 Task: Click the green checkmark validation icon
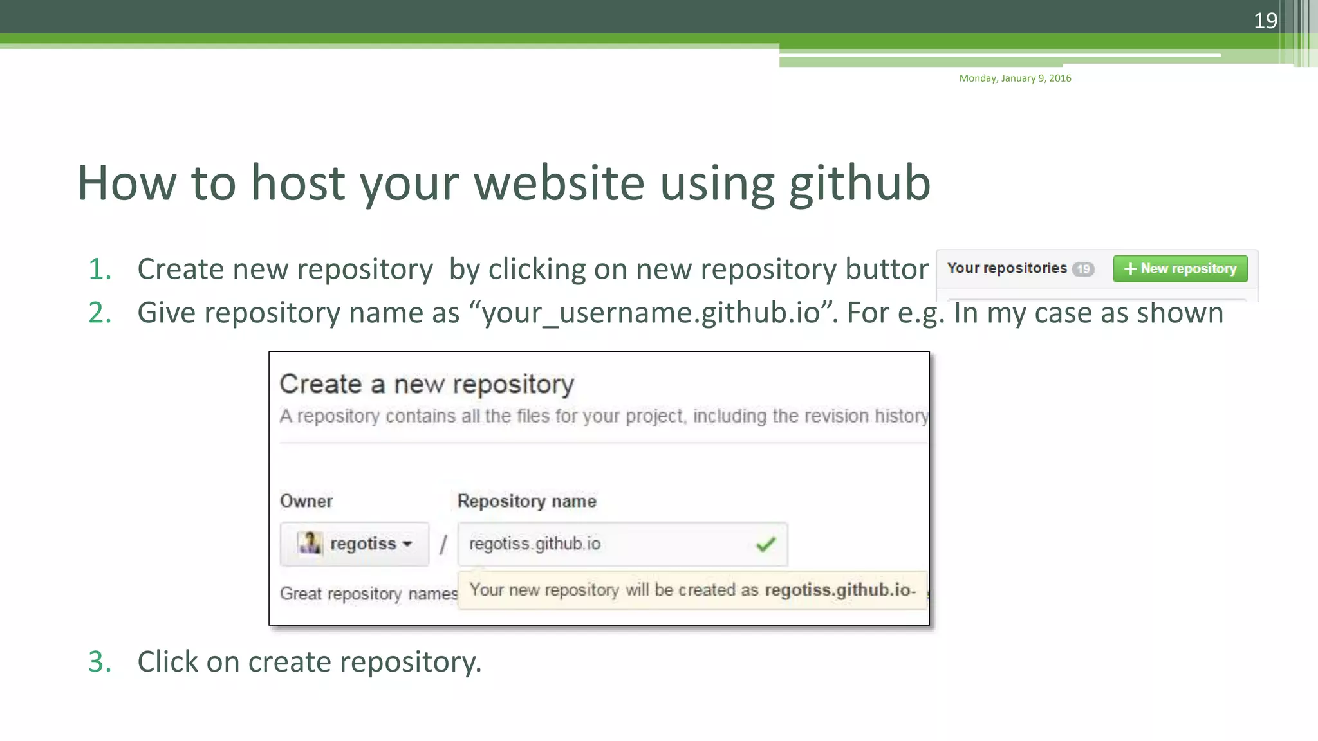tap(766, 544)
